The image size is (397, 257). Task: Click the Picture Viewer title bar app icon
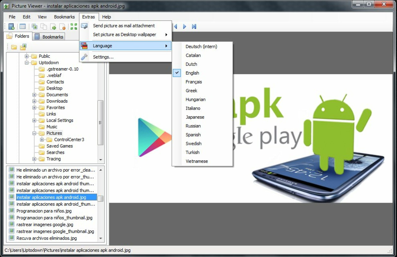click(x=6, y=6)
